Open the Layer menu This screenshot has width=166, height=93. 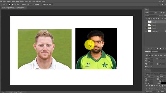point(13,1)
